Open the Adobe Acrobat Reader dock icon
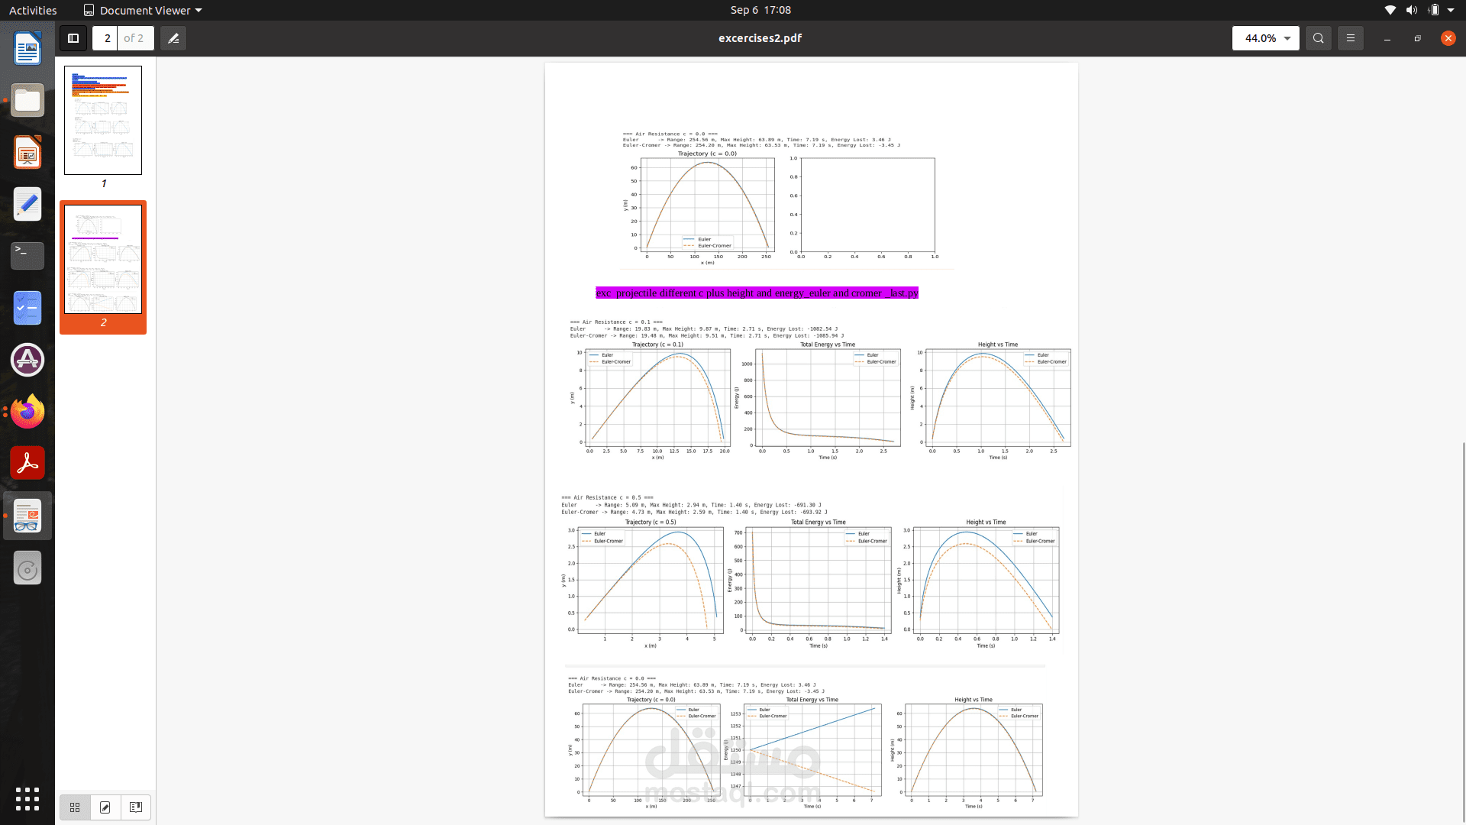The width and height of the screenshot is (1466, 825). tap(27, 463)
